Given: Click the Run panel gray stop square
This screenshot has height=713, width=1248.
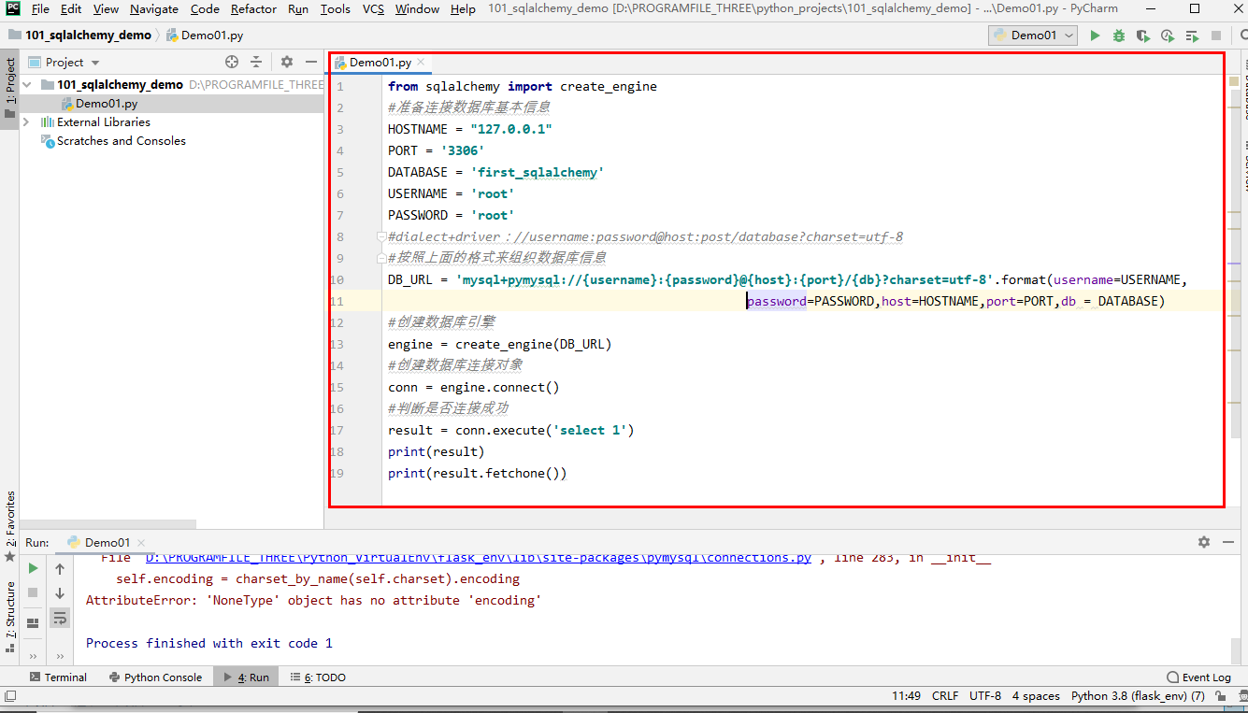Looking at the screenshot, I should point(33,592).
